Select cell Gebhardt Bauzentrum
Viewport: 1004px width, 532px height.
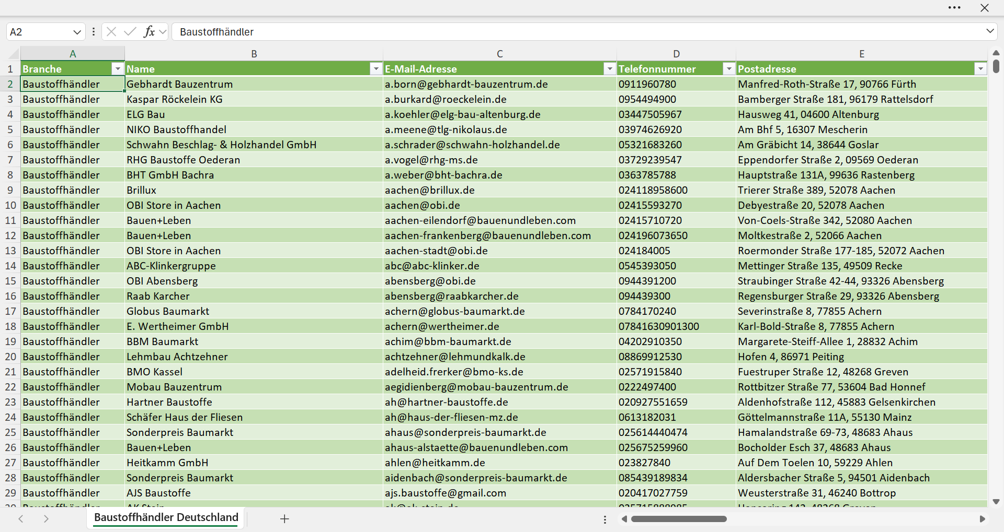(254, 84)
